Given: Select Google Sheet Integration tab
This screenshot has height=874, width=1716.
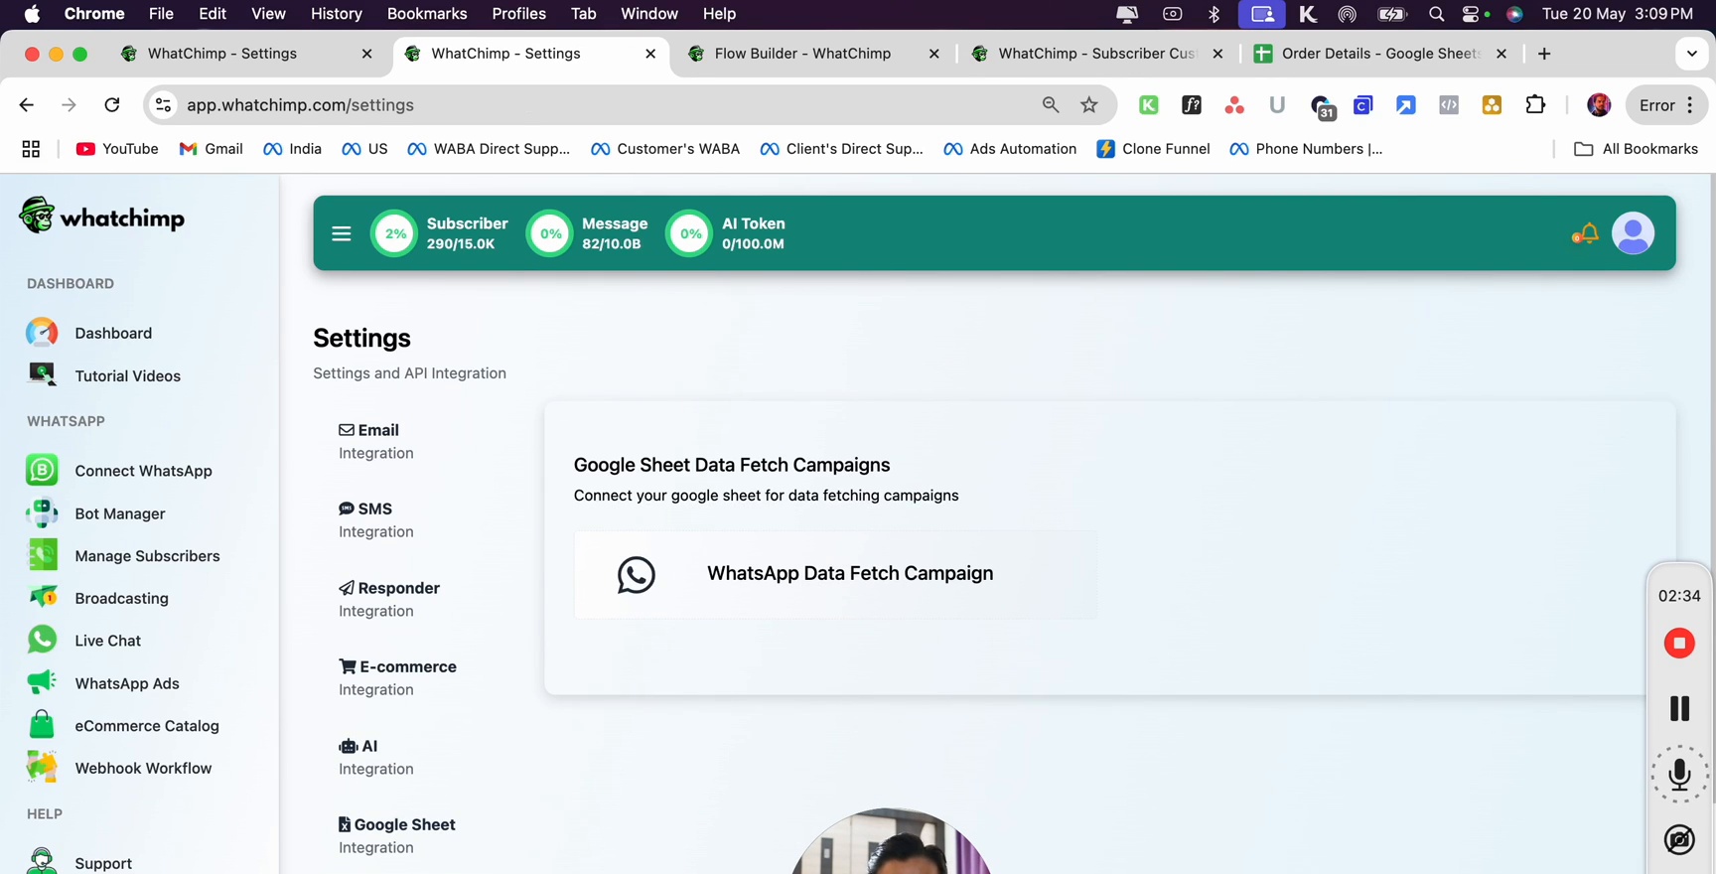Looking at the screenshot, I should pyautogui.click(x=396, y=835).
